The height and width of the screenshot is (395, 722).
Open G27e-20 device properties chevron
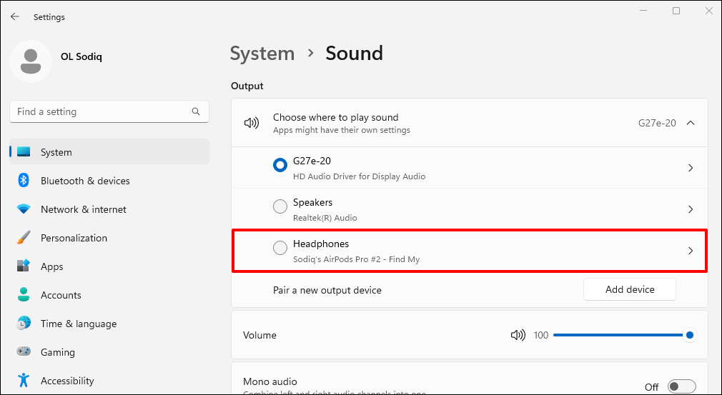pyautogui.click(x=691, y=168)
